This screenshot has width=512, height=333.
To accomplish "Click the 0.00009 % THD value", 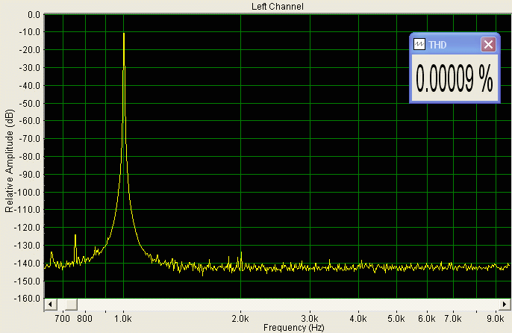I will coord(455,78).
